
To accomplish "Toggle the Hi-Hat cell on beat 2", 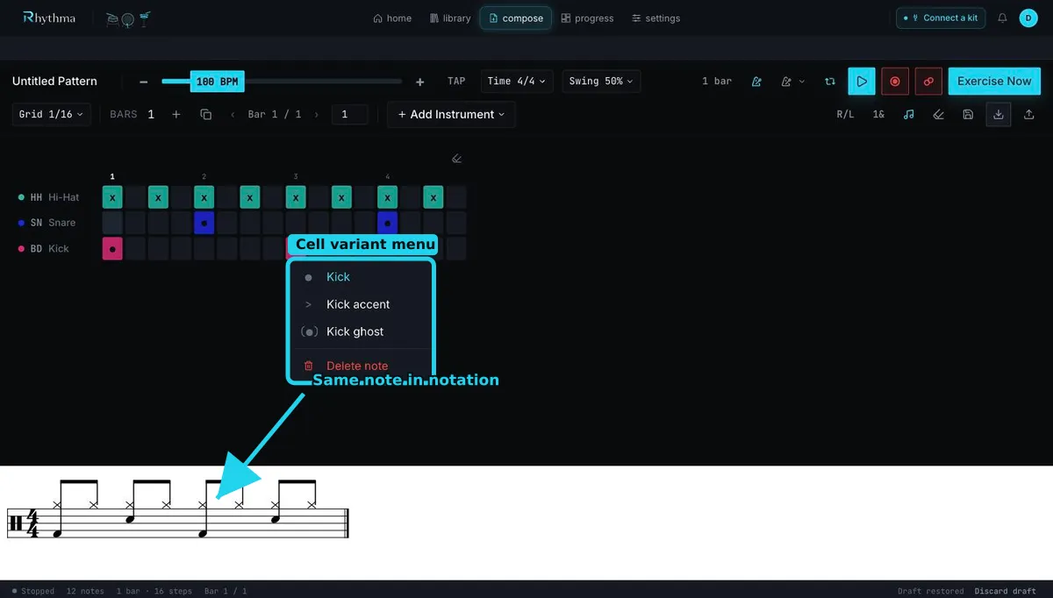I will [204, 197].
